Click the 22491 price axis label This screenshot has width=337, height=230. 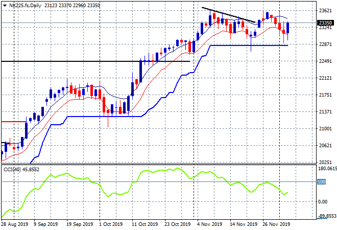(325, 61)
